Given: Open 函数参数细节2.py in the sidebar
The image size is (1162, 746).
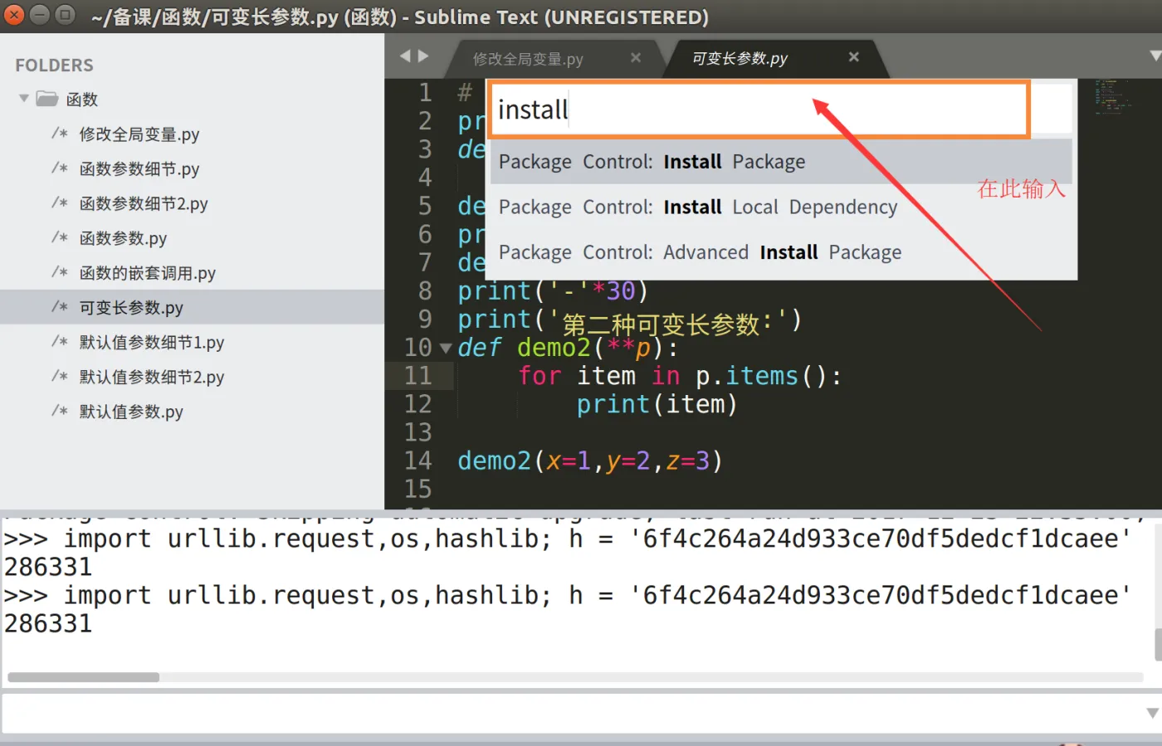Looking at the screenshot, I should coord(143,204).
